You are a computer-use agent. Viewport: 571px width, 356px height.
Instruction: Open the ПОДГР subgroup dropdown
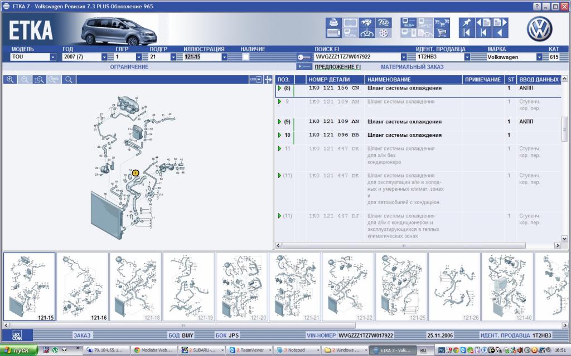pyautogui.click(x=173, y=57)
